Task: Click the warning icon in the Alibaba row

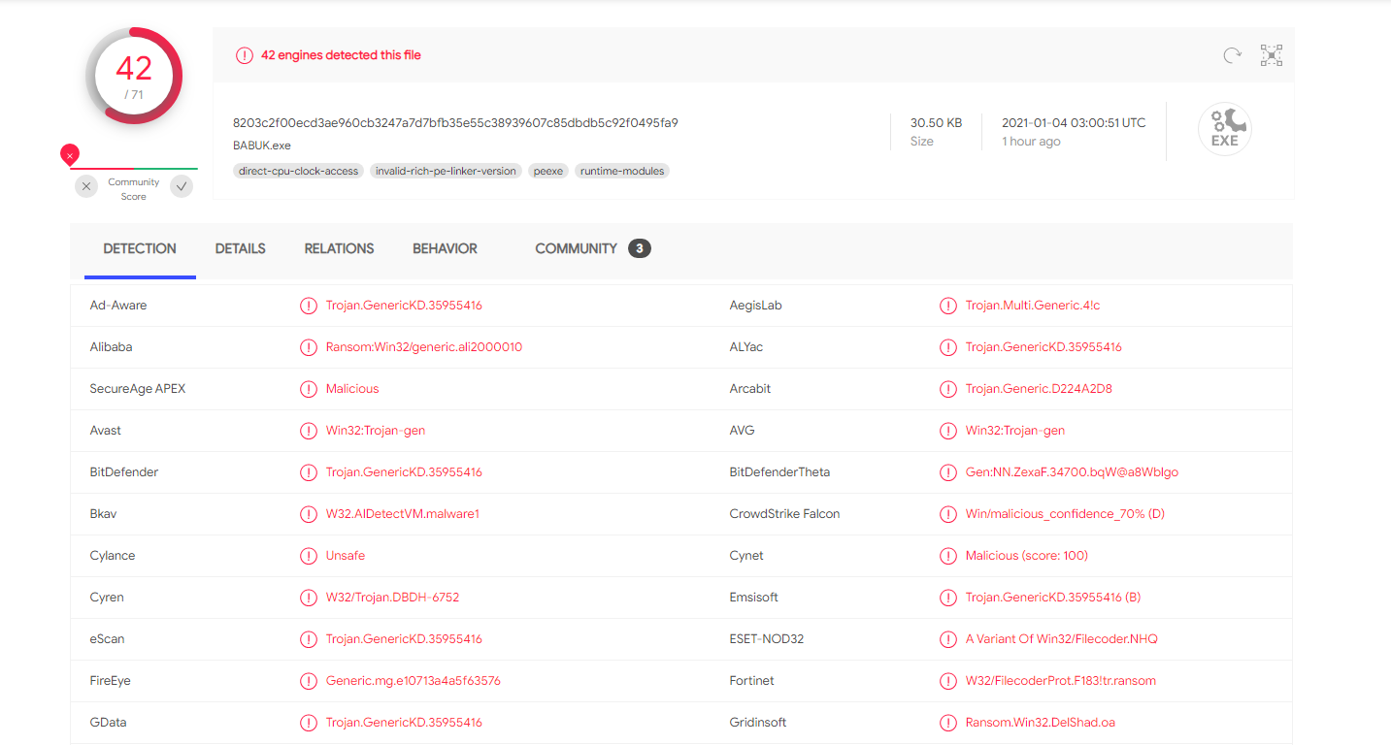Action: (x=309, y=347)
